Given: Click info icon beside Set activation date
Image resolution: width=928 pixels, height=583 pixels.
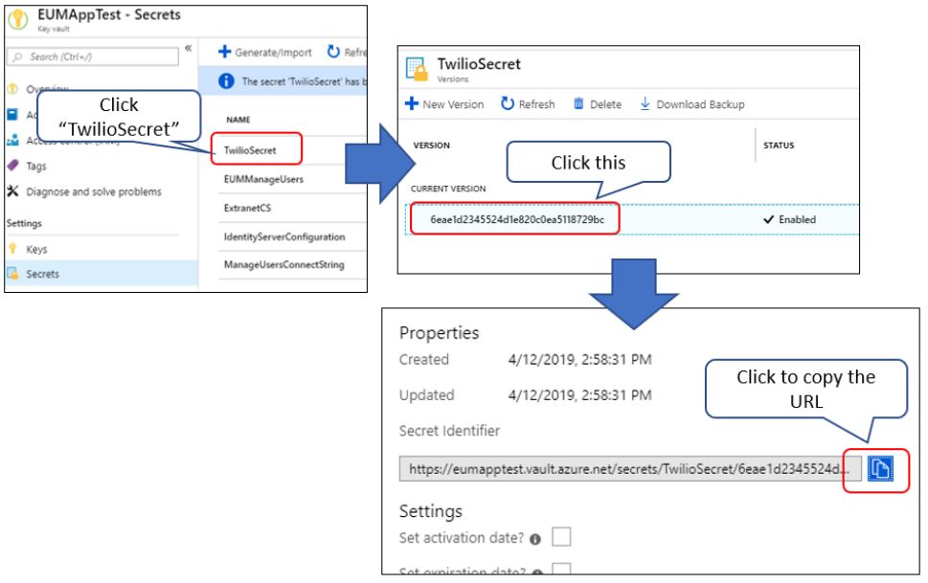Looking at the screenshot, I should point(535,539).
